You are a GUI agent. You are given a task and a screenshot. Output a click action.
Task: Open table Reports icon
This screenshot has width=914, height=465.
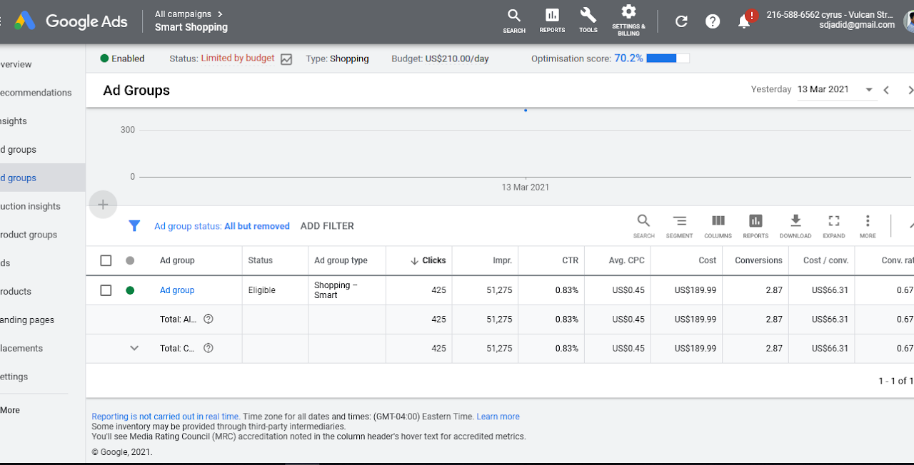755,226
